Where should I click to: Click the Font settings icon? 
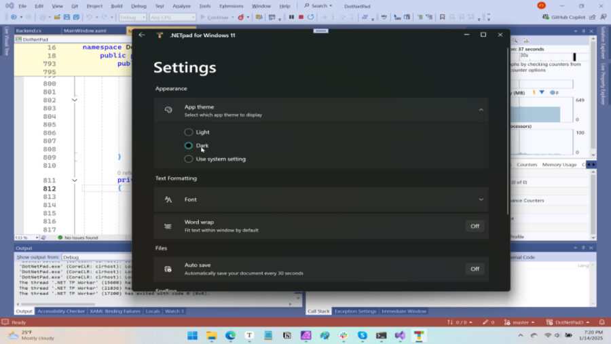pos(168,199)
